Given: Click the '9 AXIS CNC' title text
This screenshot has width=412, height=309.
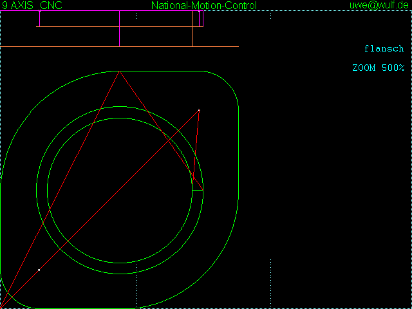Looking at the screenshot, I should 32,5.
